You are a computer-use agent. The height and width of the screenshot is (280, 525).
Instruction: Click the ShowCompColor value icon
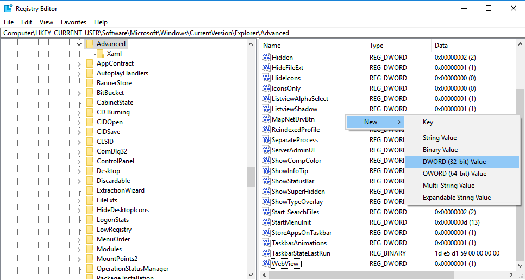(x=266, y=161)
